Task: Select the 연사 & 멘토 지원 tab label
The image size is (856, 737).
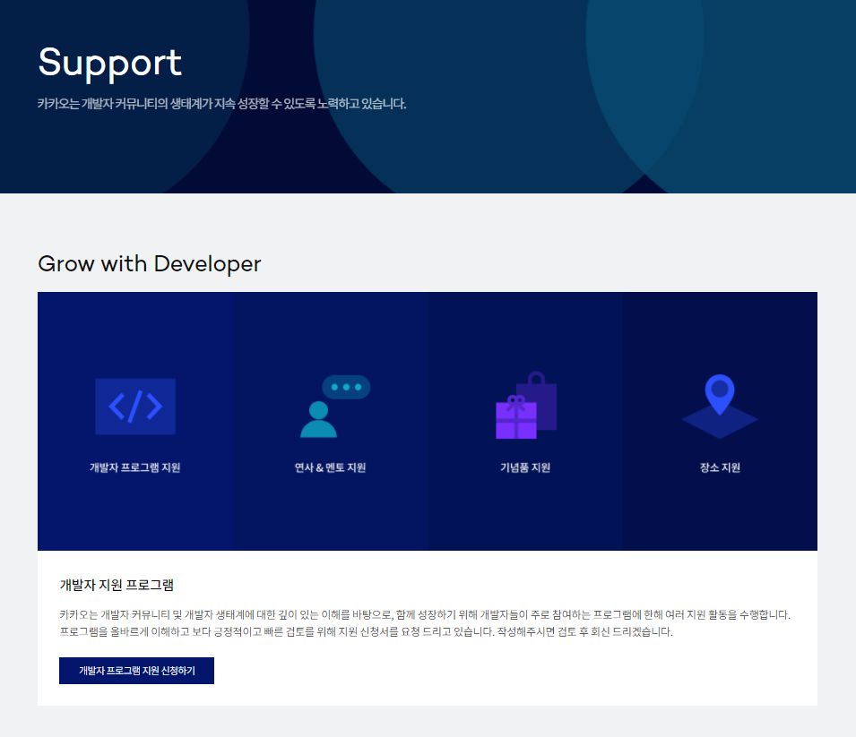Action: [x=330, y=467]
